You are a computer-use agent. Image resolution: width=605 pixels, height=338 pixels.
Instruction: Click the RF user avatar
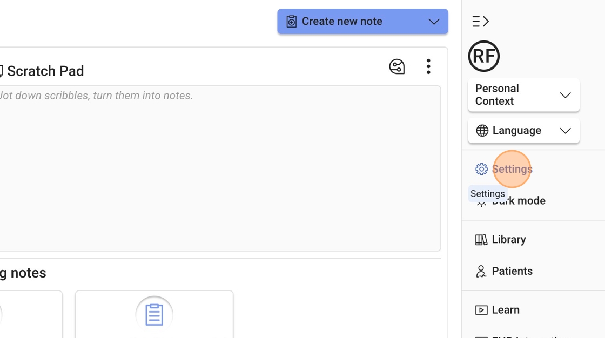(x=483, y=56)
